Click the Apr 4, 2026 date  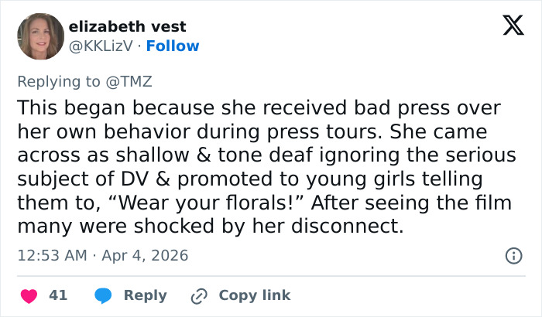pos(143,255)
